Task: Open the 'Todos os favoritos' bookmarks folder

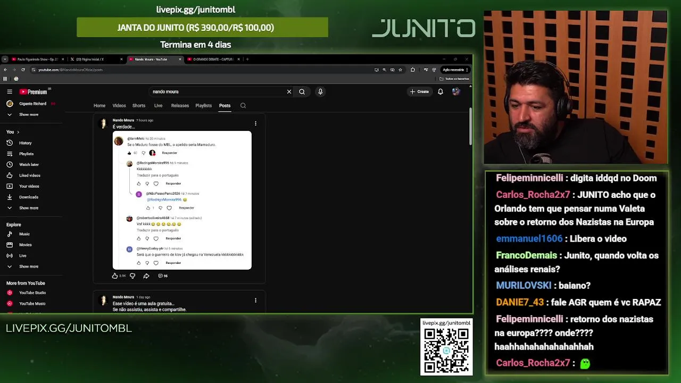Action: tap(454, 79)
